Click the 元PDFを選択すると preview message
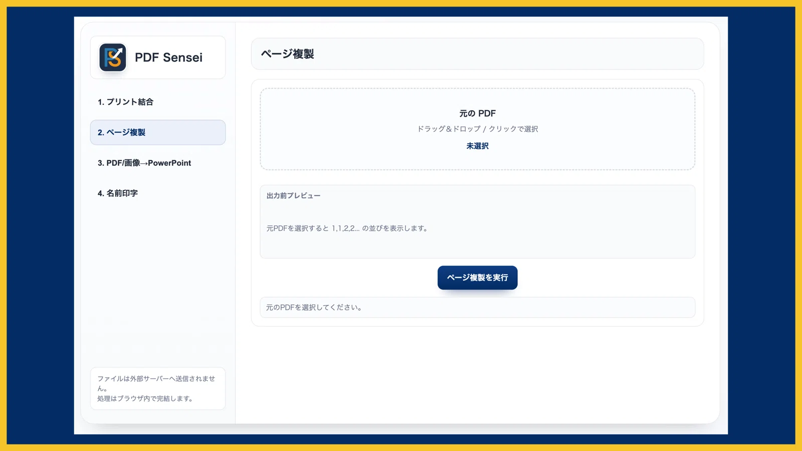This screenshot has height=451, width=802. (x=347, y=228)
